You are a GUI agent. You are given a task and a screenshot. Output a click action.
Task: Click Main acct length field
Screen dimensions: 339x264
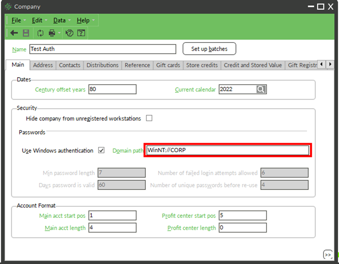(x=112, y=228)
